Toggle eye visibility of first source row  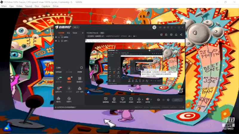pyautogui.click(x=56, y=37)
